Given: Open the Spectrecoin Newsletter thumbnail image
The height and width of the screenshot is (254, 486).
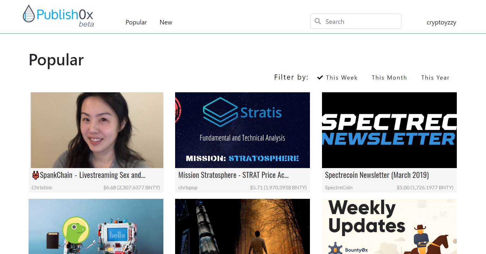Looking at the screenshot, I should tap(389, 130).
